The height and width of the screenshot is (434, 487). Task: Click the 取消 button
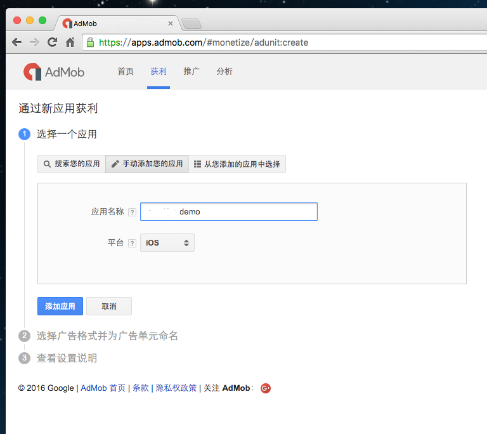[109, 306]
